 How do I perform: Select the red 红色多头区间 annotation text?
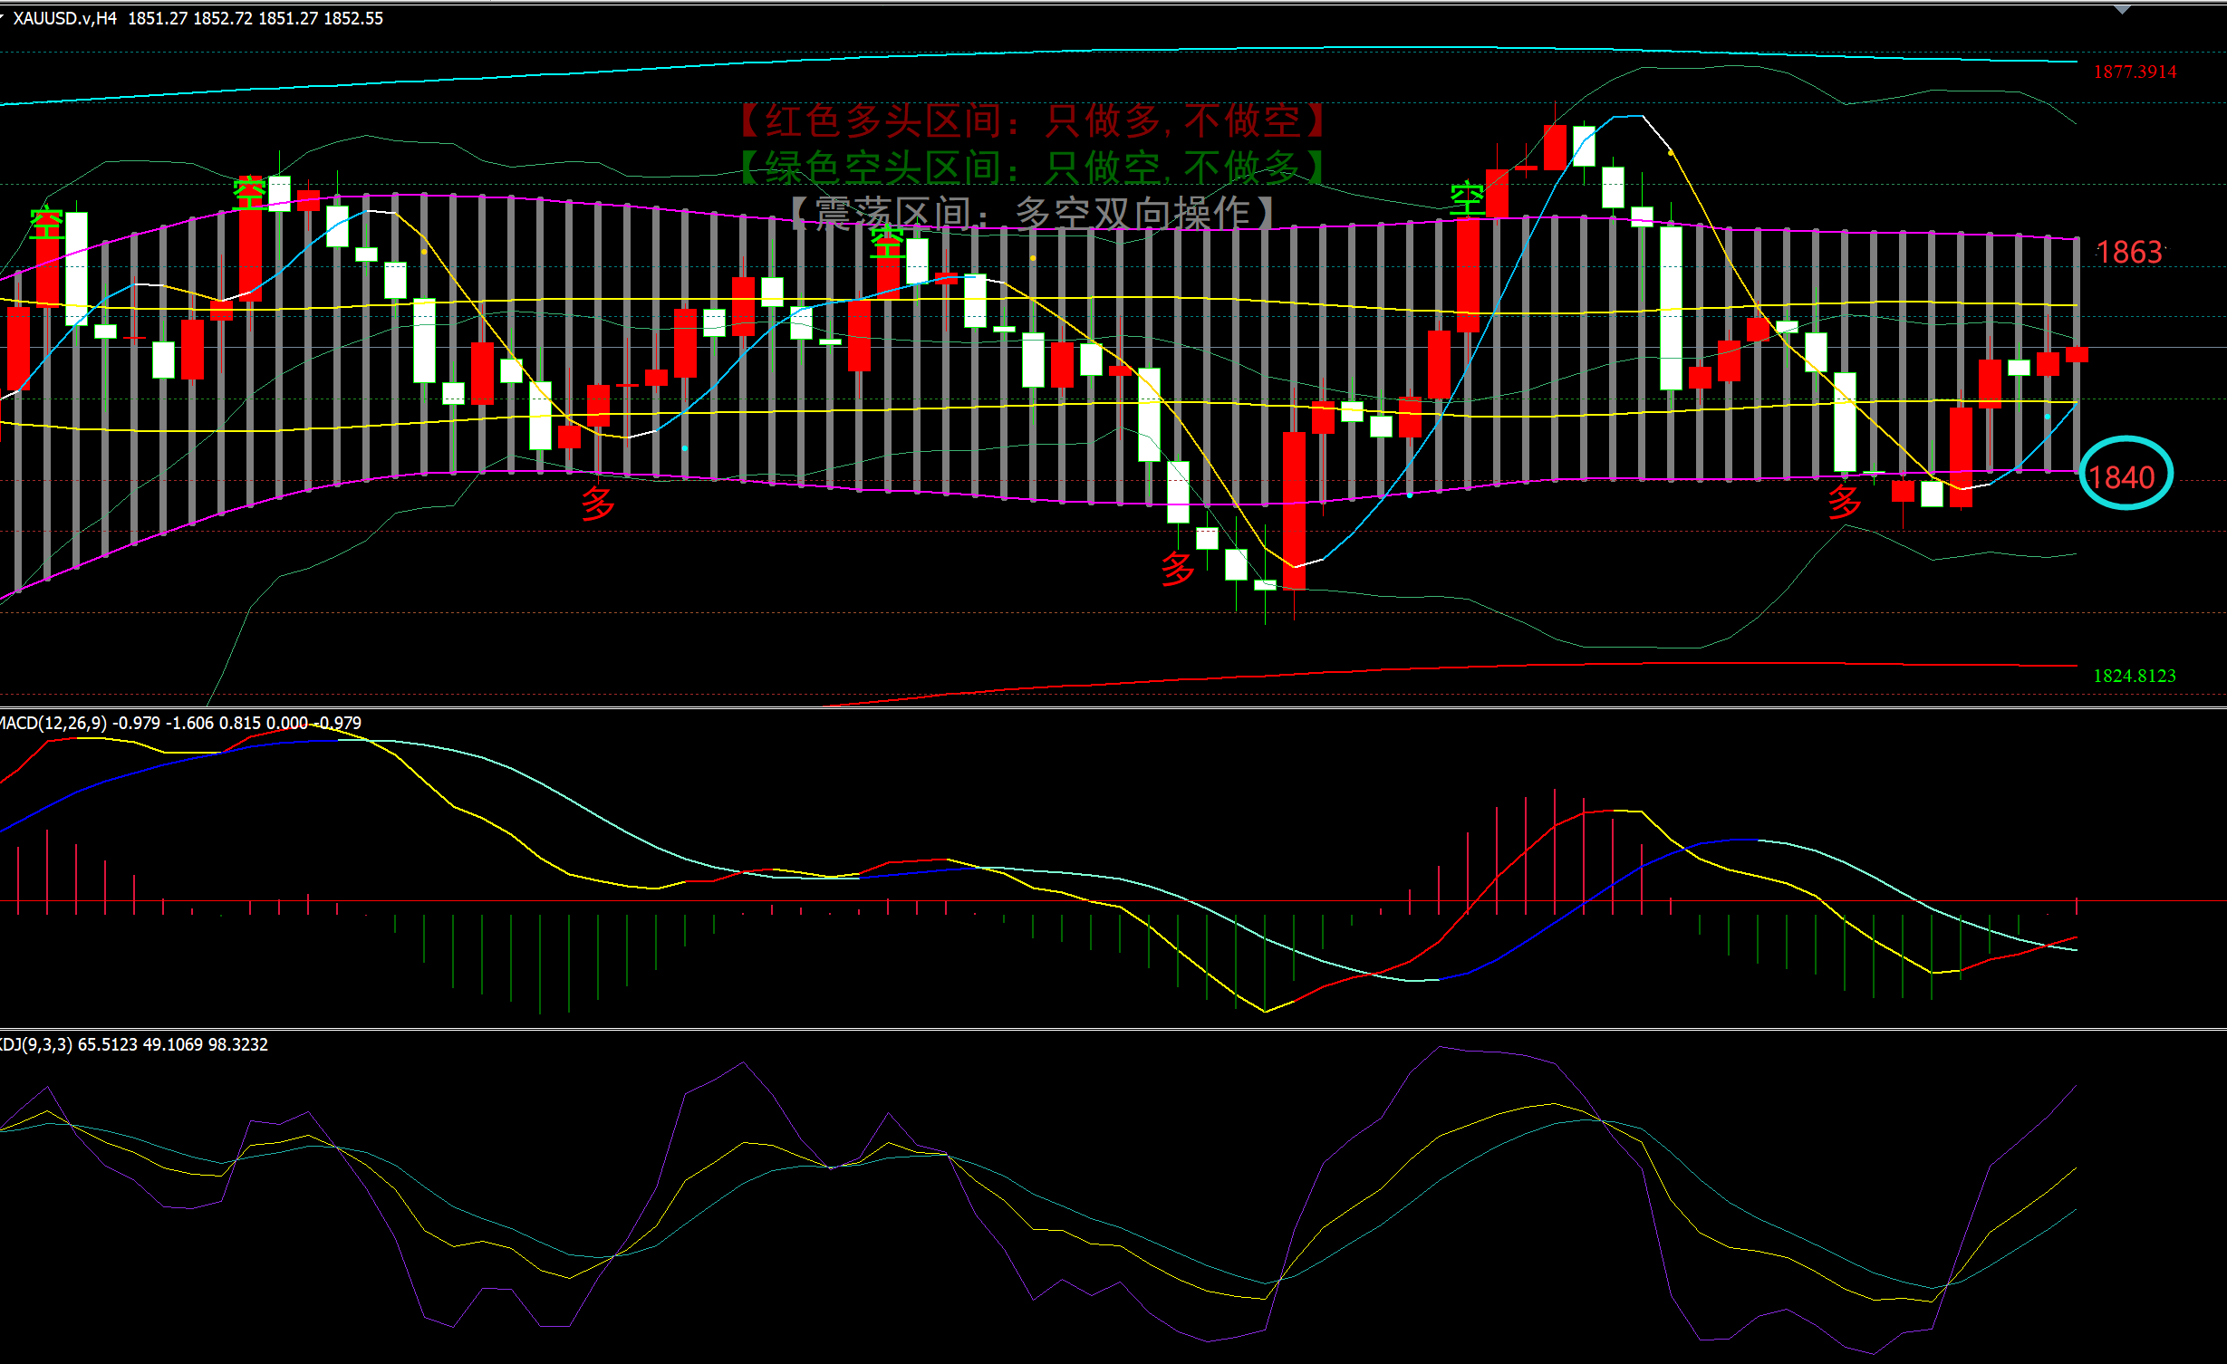(x=1033, y=120)
